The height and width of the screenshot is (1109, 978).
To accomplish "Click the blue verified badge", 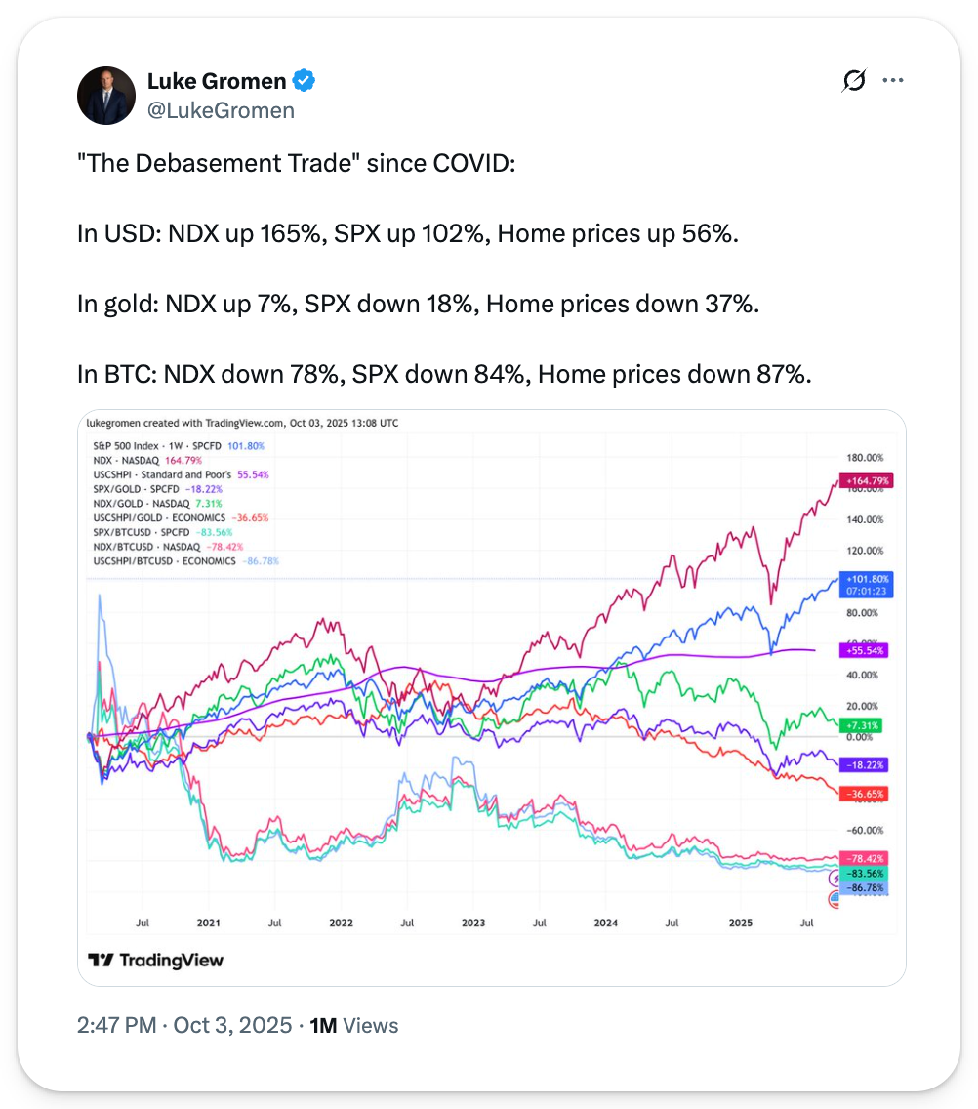I will [x=304, y=81].
